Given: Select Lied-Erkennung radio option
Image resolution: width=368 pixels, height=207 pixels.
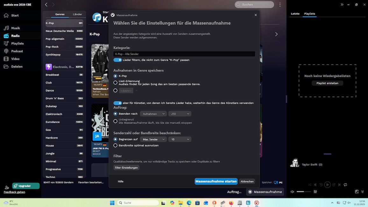Looking at the screenshot, I should click(x=115, y=82).
